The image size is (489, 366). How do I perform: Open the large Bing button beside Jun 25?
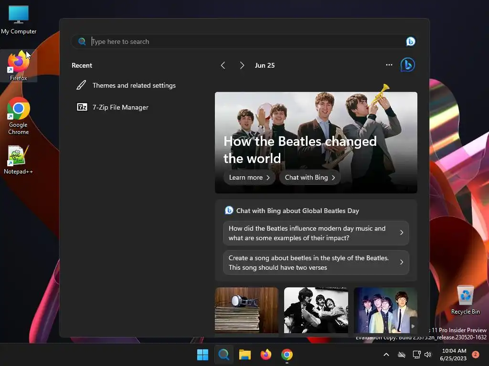point(408,65)
